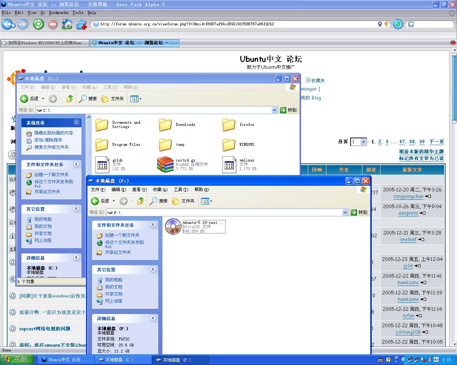Reload the page with green refresh icon
This screenshot has width=457, height=365.
pyautogui.click(x=38, y=24)
